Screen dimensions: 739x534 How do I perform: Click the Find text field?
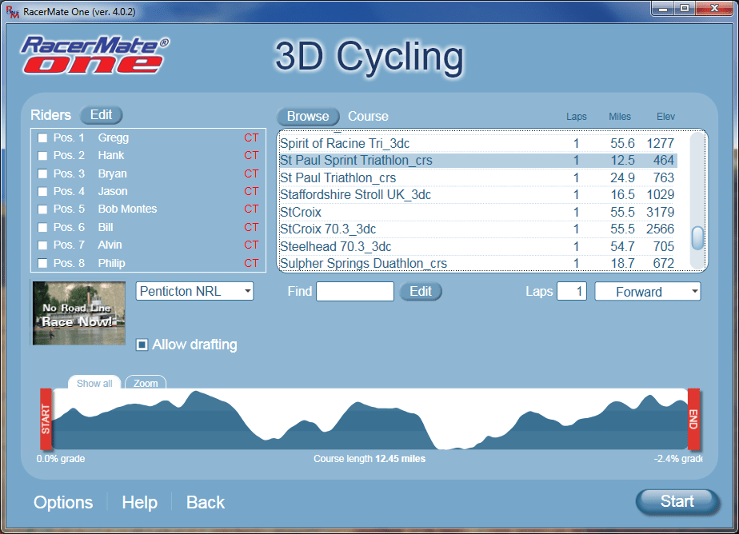pos(354,292)
